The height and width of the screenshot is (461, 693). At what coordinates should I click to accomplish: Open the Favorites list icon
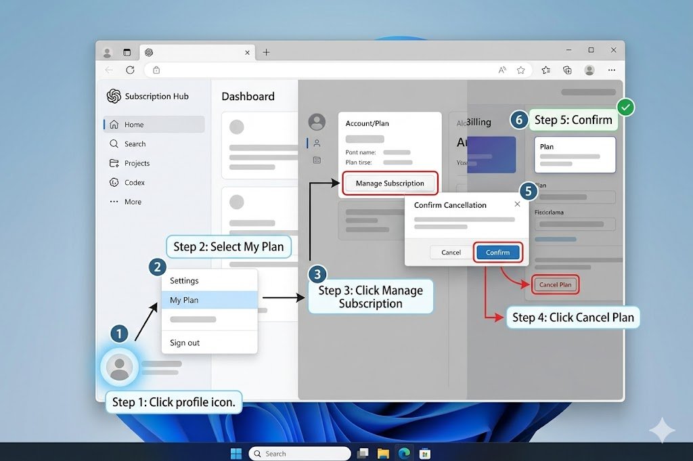546,70
